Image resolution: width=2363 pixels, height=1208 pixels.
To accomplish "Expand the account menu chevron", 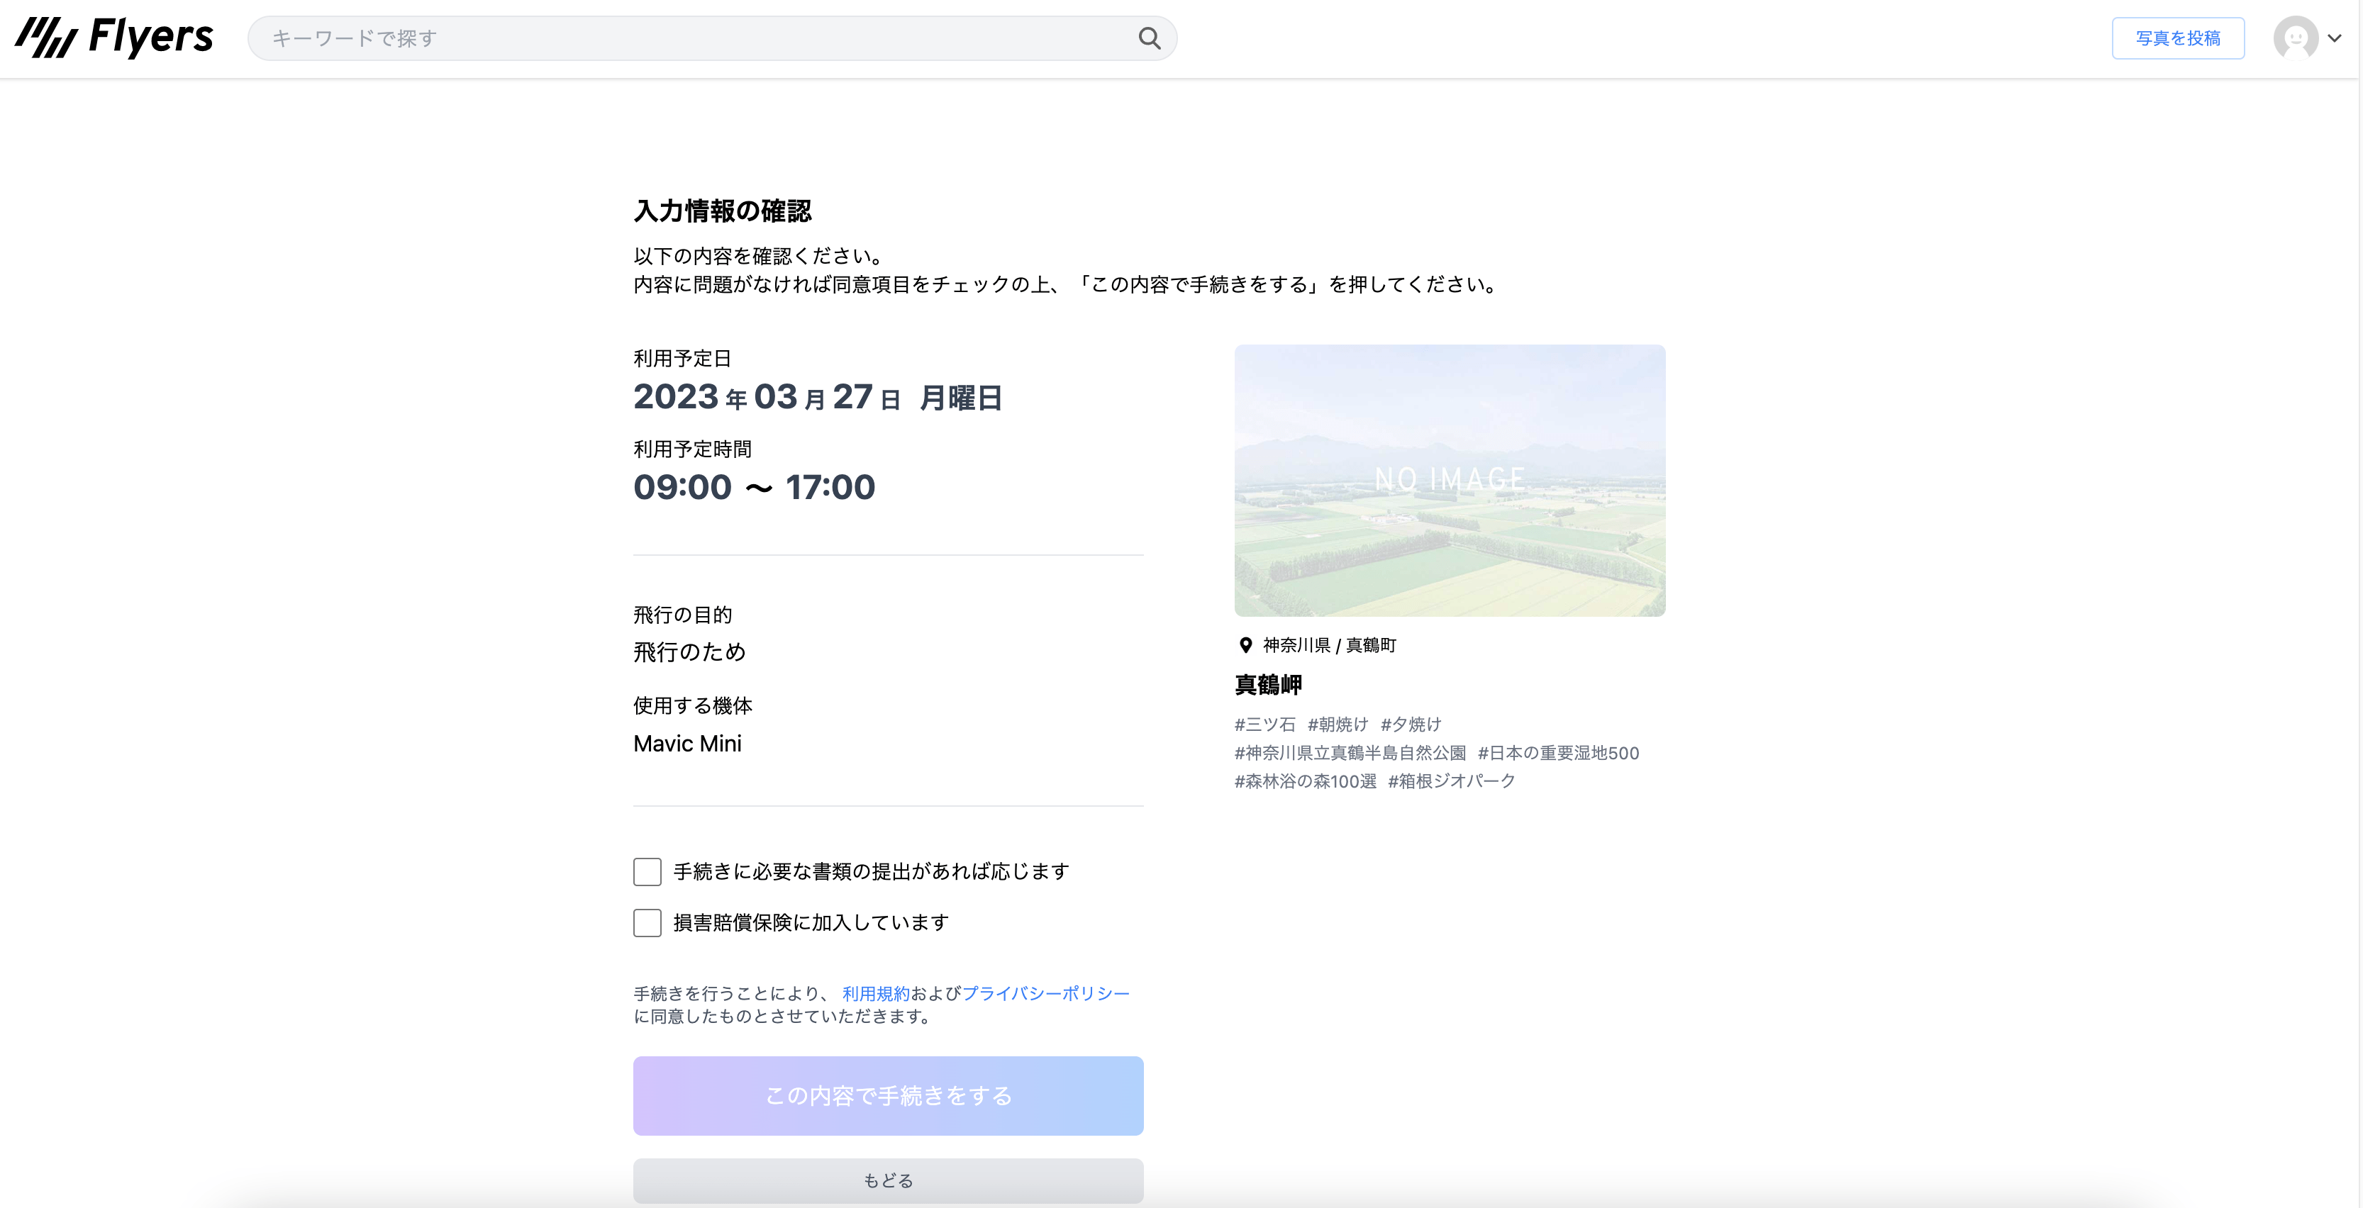I will point(2335,38).
